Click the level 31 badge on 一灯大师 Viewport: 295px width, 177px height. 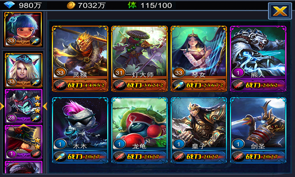(119, 73)
